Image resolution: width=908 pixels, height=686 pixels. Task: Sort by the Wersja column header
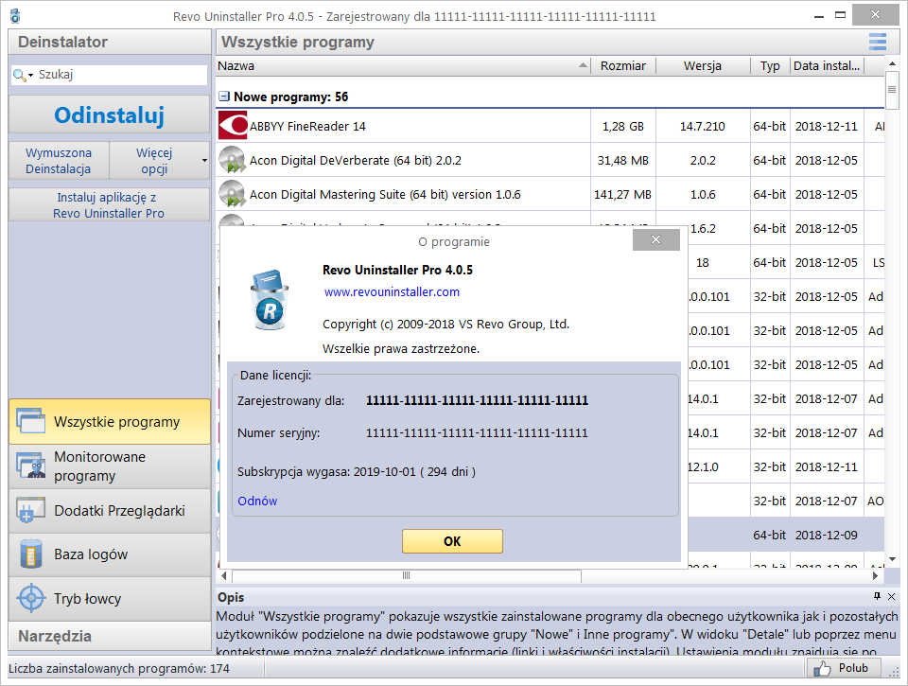click(703, 65)
